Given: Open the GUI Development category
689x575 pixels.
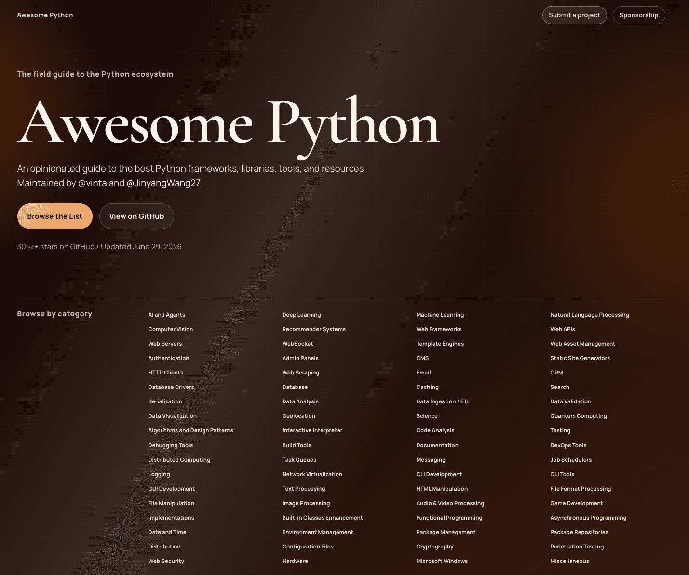Looking at the screenshot, I should coord(171,489).
